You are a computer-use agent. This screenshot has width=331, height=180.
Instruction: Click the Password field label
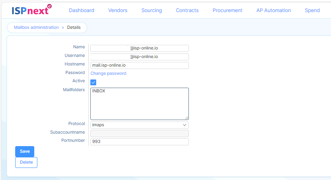[75, 72]
